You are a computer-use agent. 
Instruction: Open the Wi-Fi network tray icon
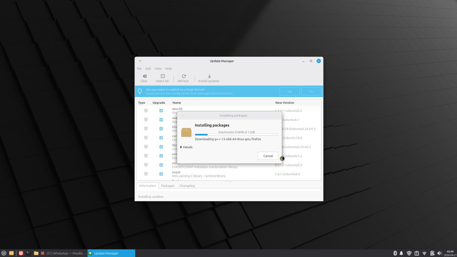point(424,253)
